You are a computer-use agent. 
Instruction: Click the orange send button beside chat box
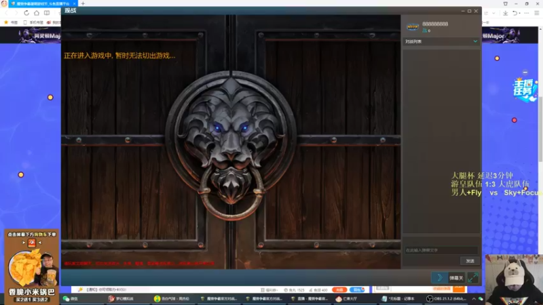click(x=459, y=288)
